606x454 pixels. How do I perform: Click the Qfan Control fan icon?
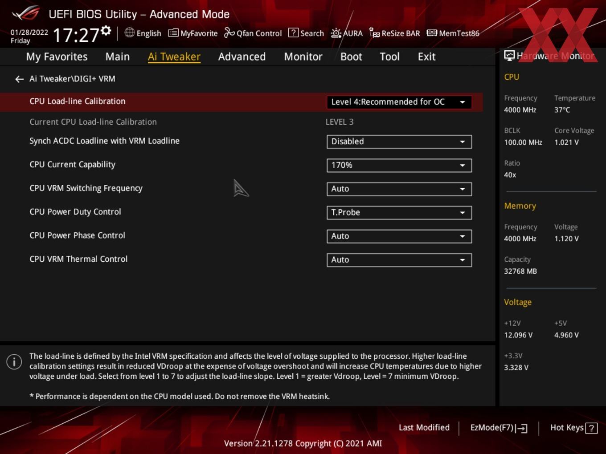click(229, 32)
